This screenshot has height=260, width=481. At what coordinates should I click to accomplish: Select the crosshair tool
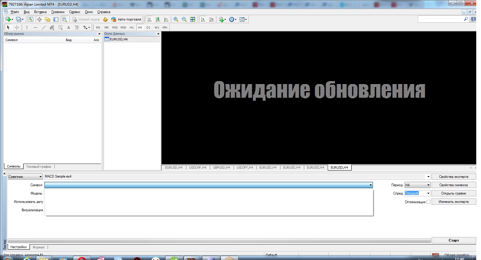point(17,27)
